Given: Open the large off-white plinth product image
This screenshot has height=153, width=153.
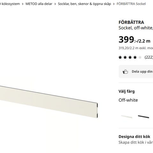Looking at the screenshot, I should coord(49,102).
